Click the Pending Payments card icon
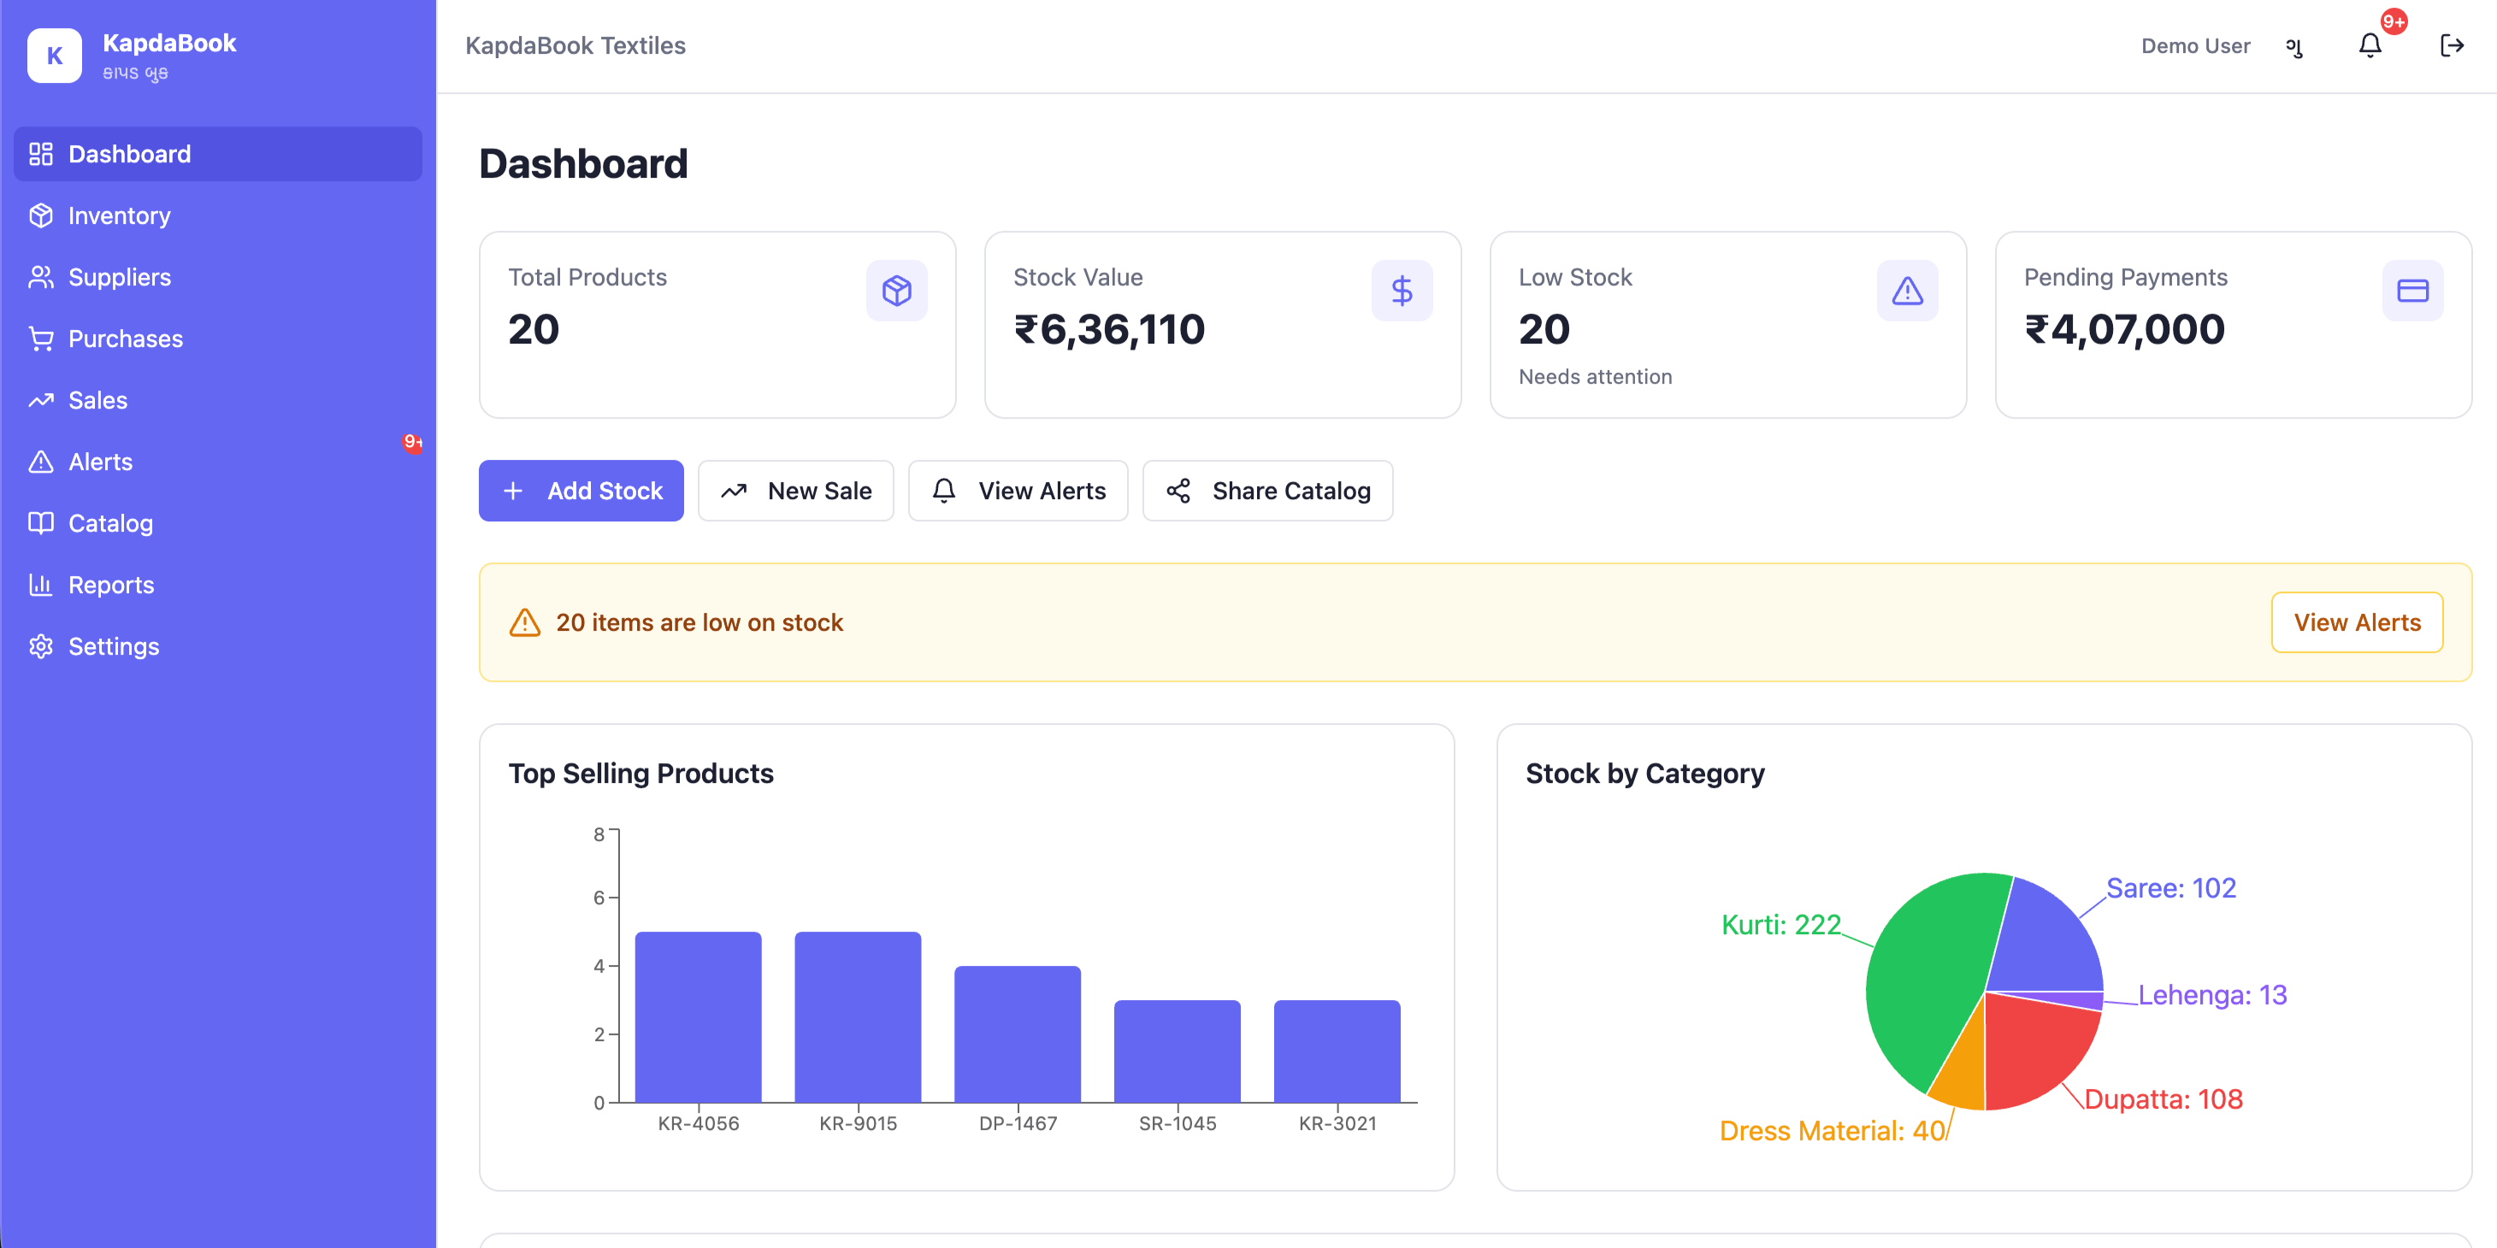 pyautogui.click(x=2411, y=291)
